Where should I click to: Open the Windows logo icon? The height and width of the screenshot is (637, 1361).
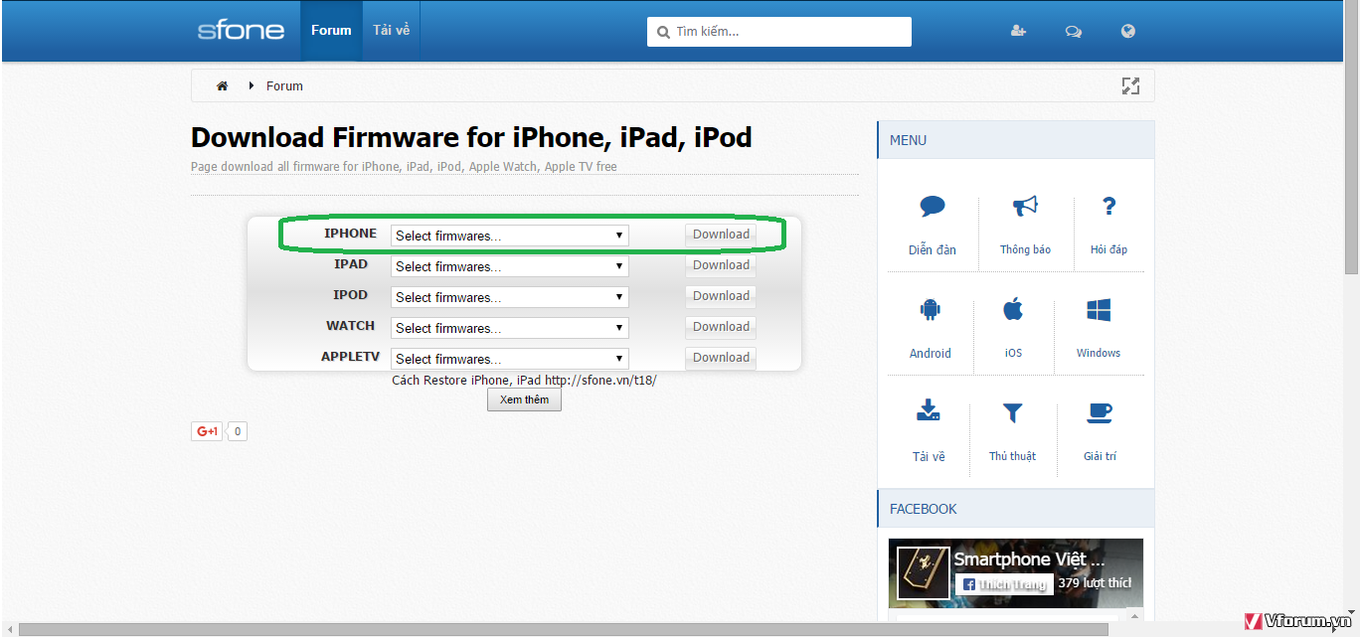pyautogui.click(x=1099, y=310)
